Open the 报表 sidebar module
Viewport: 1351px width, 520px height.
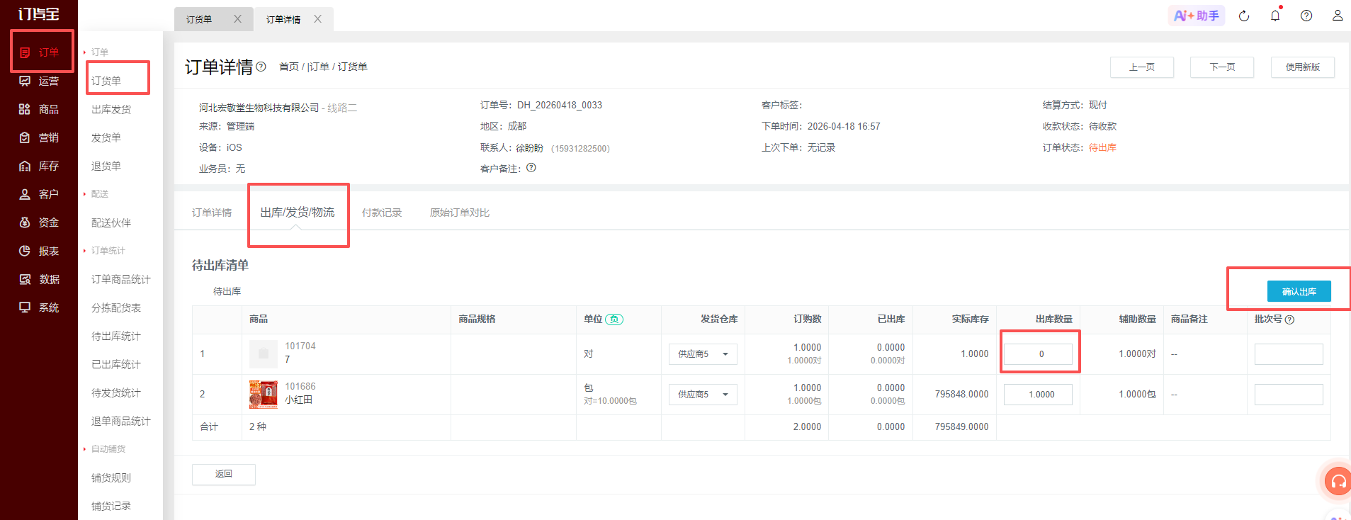pyautogui.click(x=40, y=251)
